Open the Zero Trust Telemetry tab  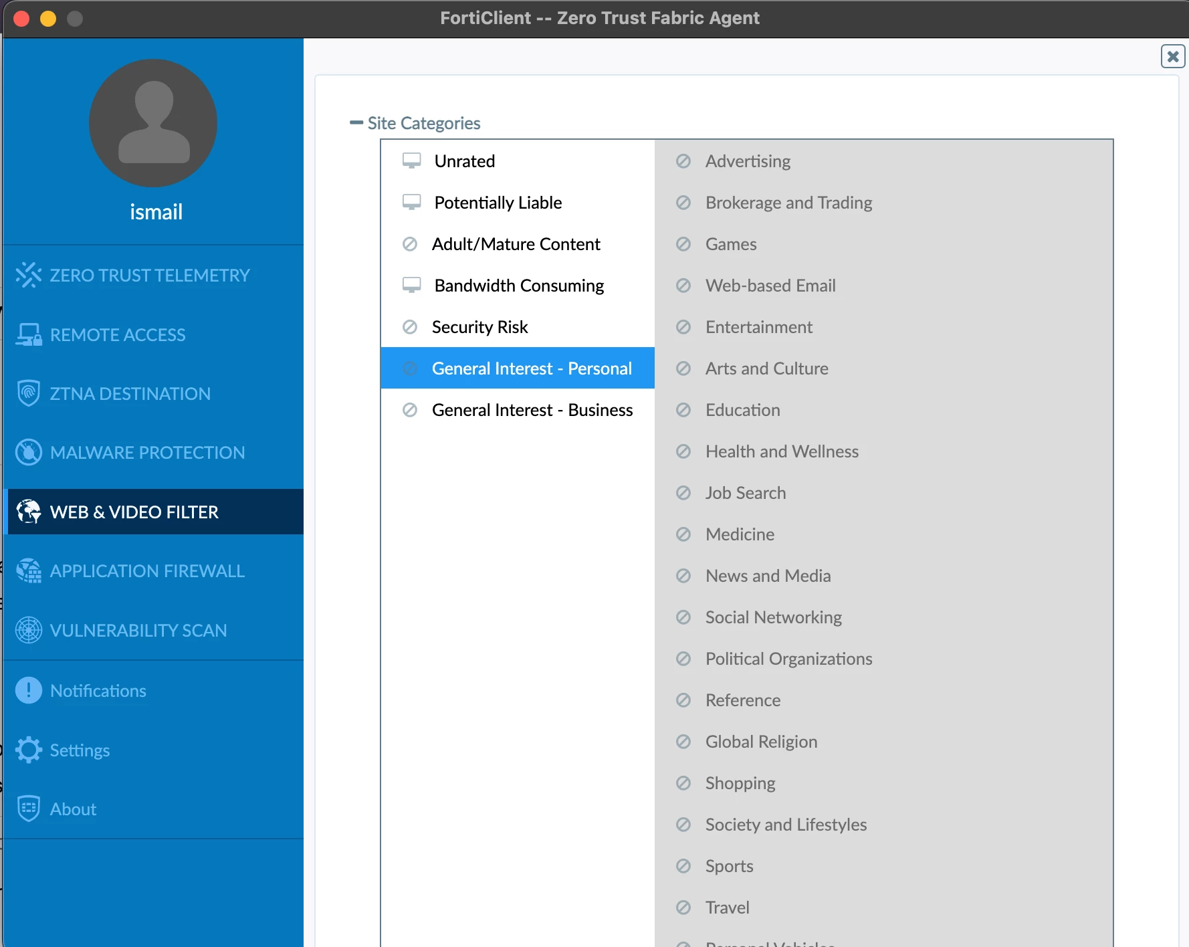153,275
